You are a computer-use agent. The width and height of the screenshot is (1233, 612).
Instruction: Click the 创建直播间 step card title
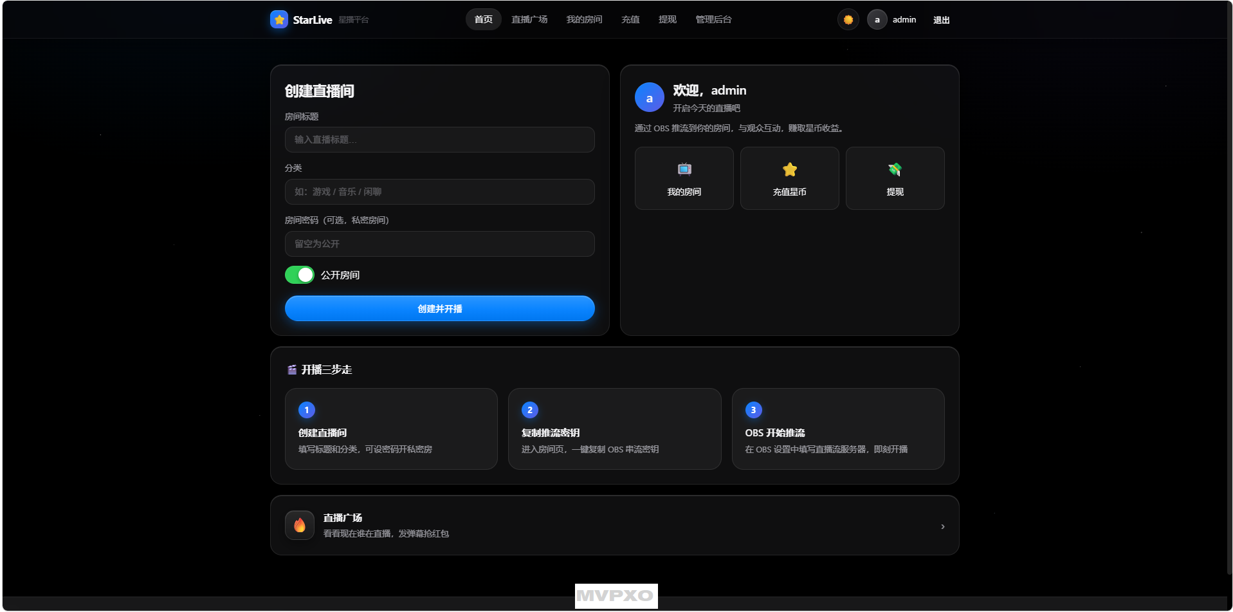[323, 432]
